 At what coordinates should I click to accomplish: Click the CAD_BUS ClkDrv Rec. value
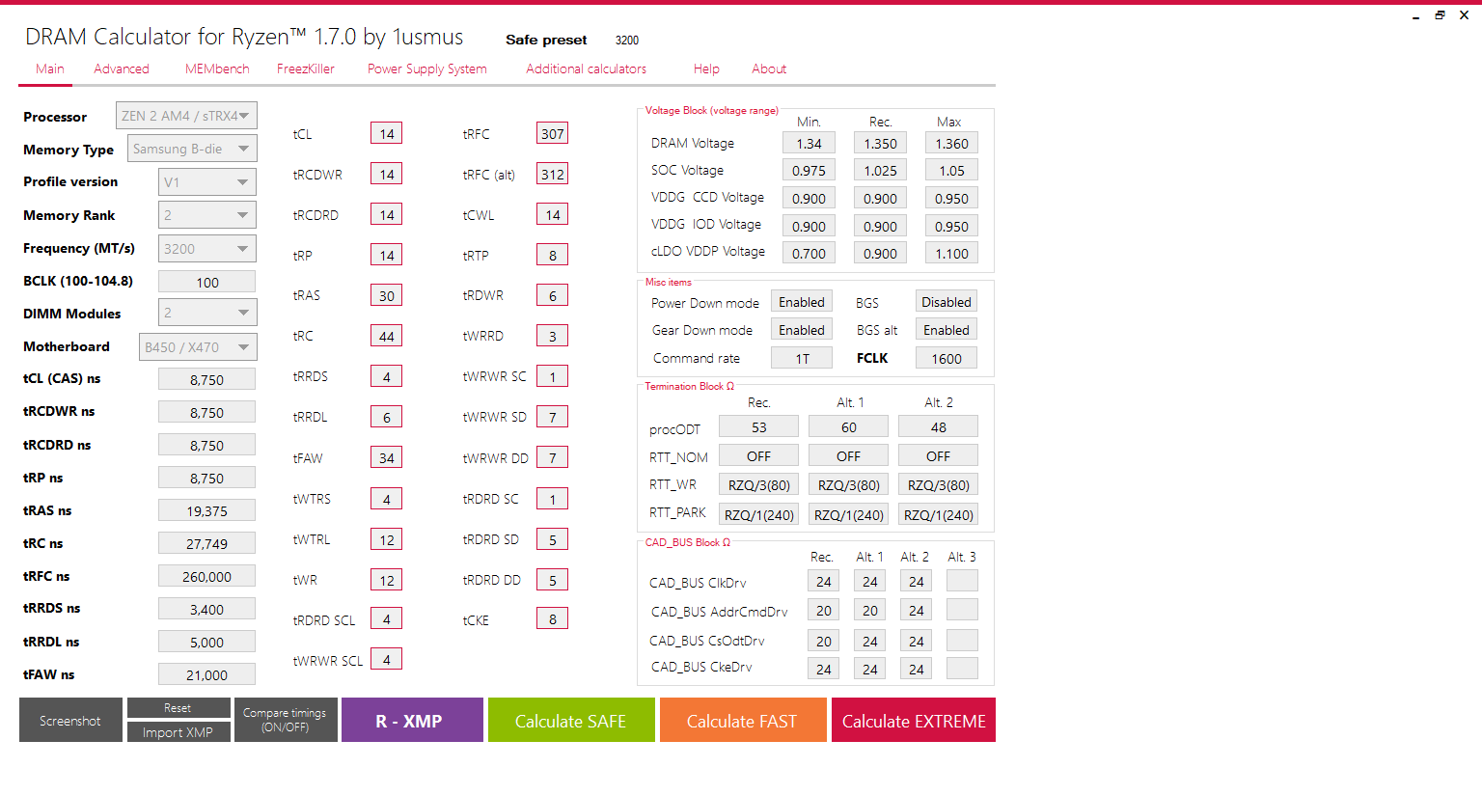point(823,581)
